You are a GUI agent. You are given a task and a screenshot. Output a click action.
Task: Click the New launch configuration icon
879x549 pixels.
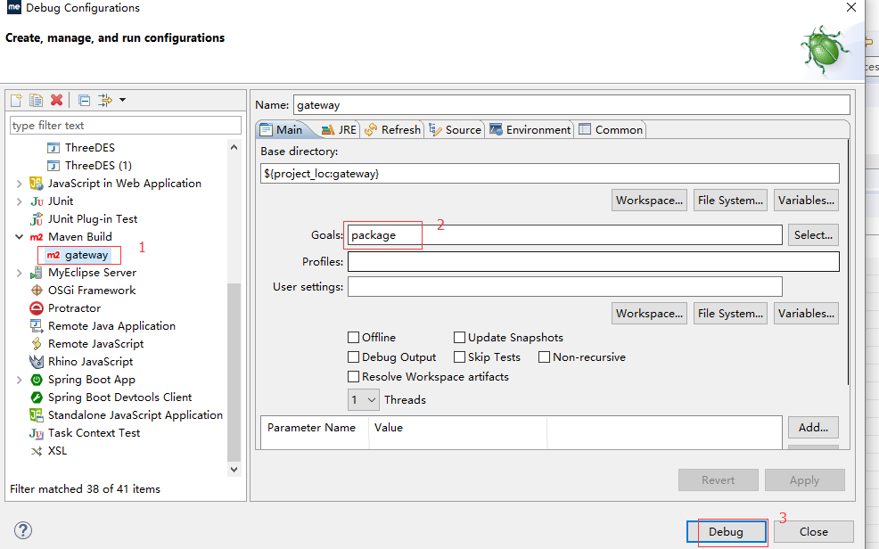[16, 101]
